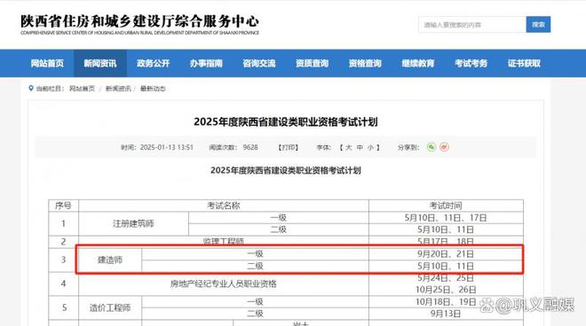Set font size to 大
The image size is (586, 326).
coord(348,147)
